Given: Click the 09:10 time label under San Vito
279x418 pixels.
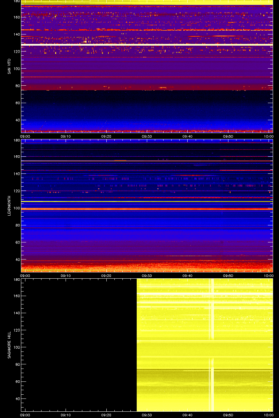Looking at the screenshot, I should point(66,137).
